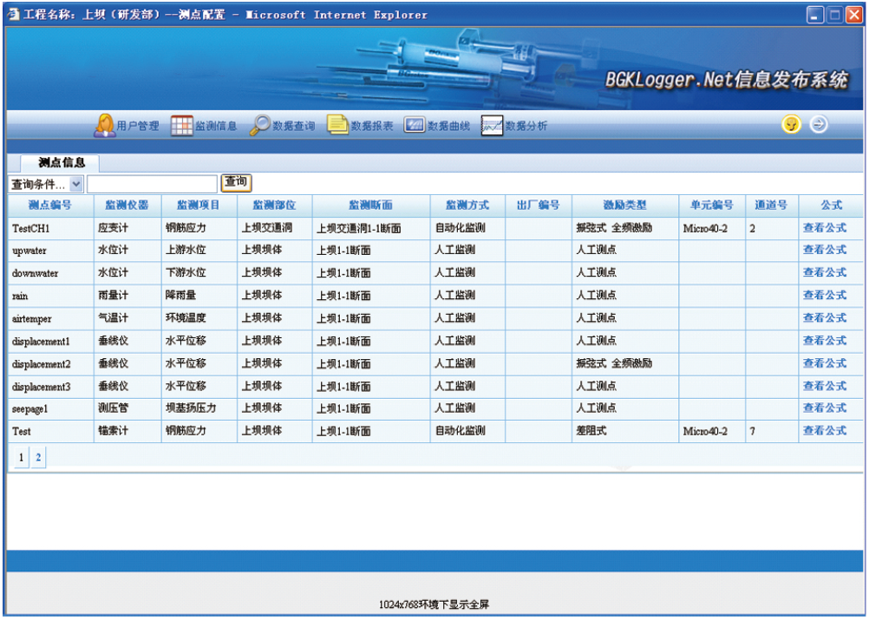Click the 单元编号 column header

point(712,205)
